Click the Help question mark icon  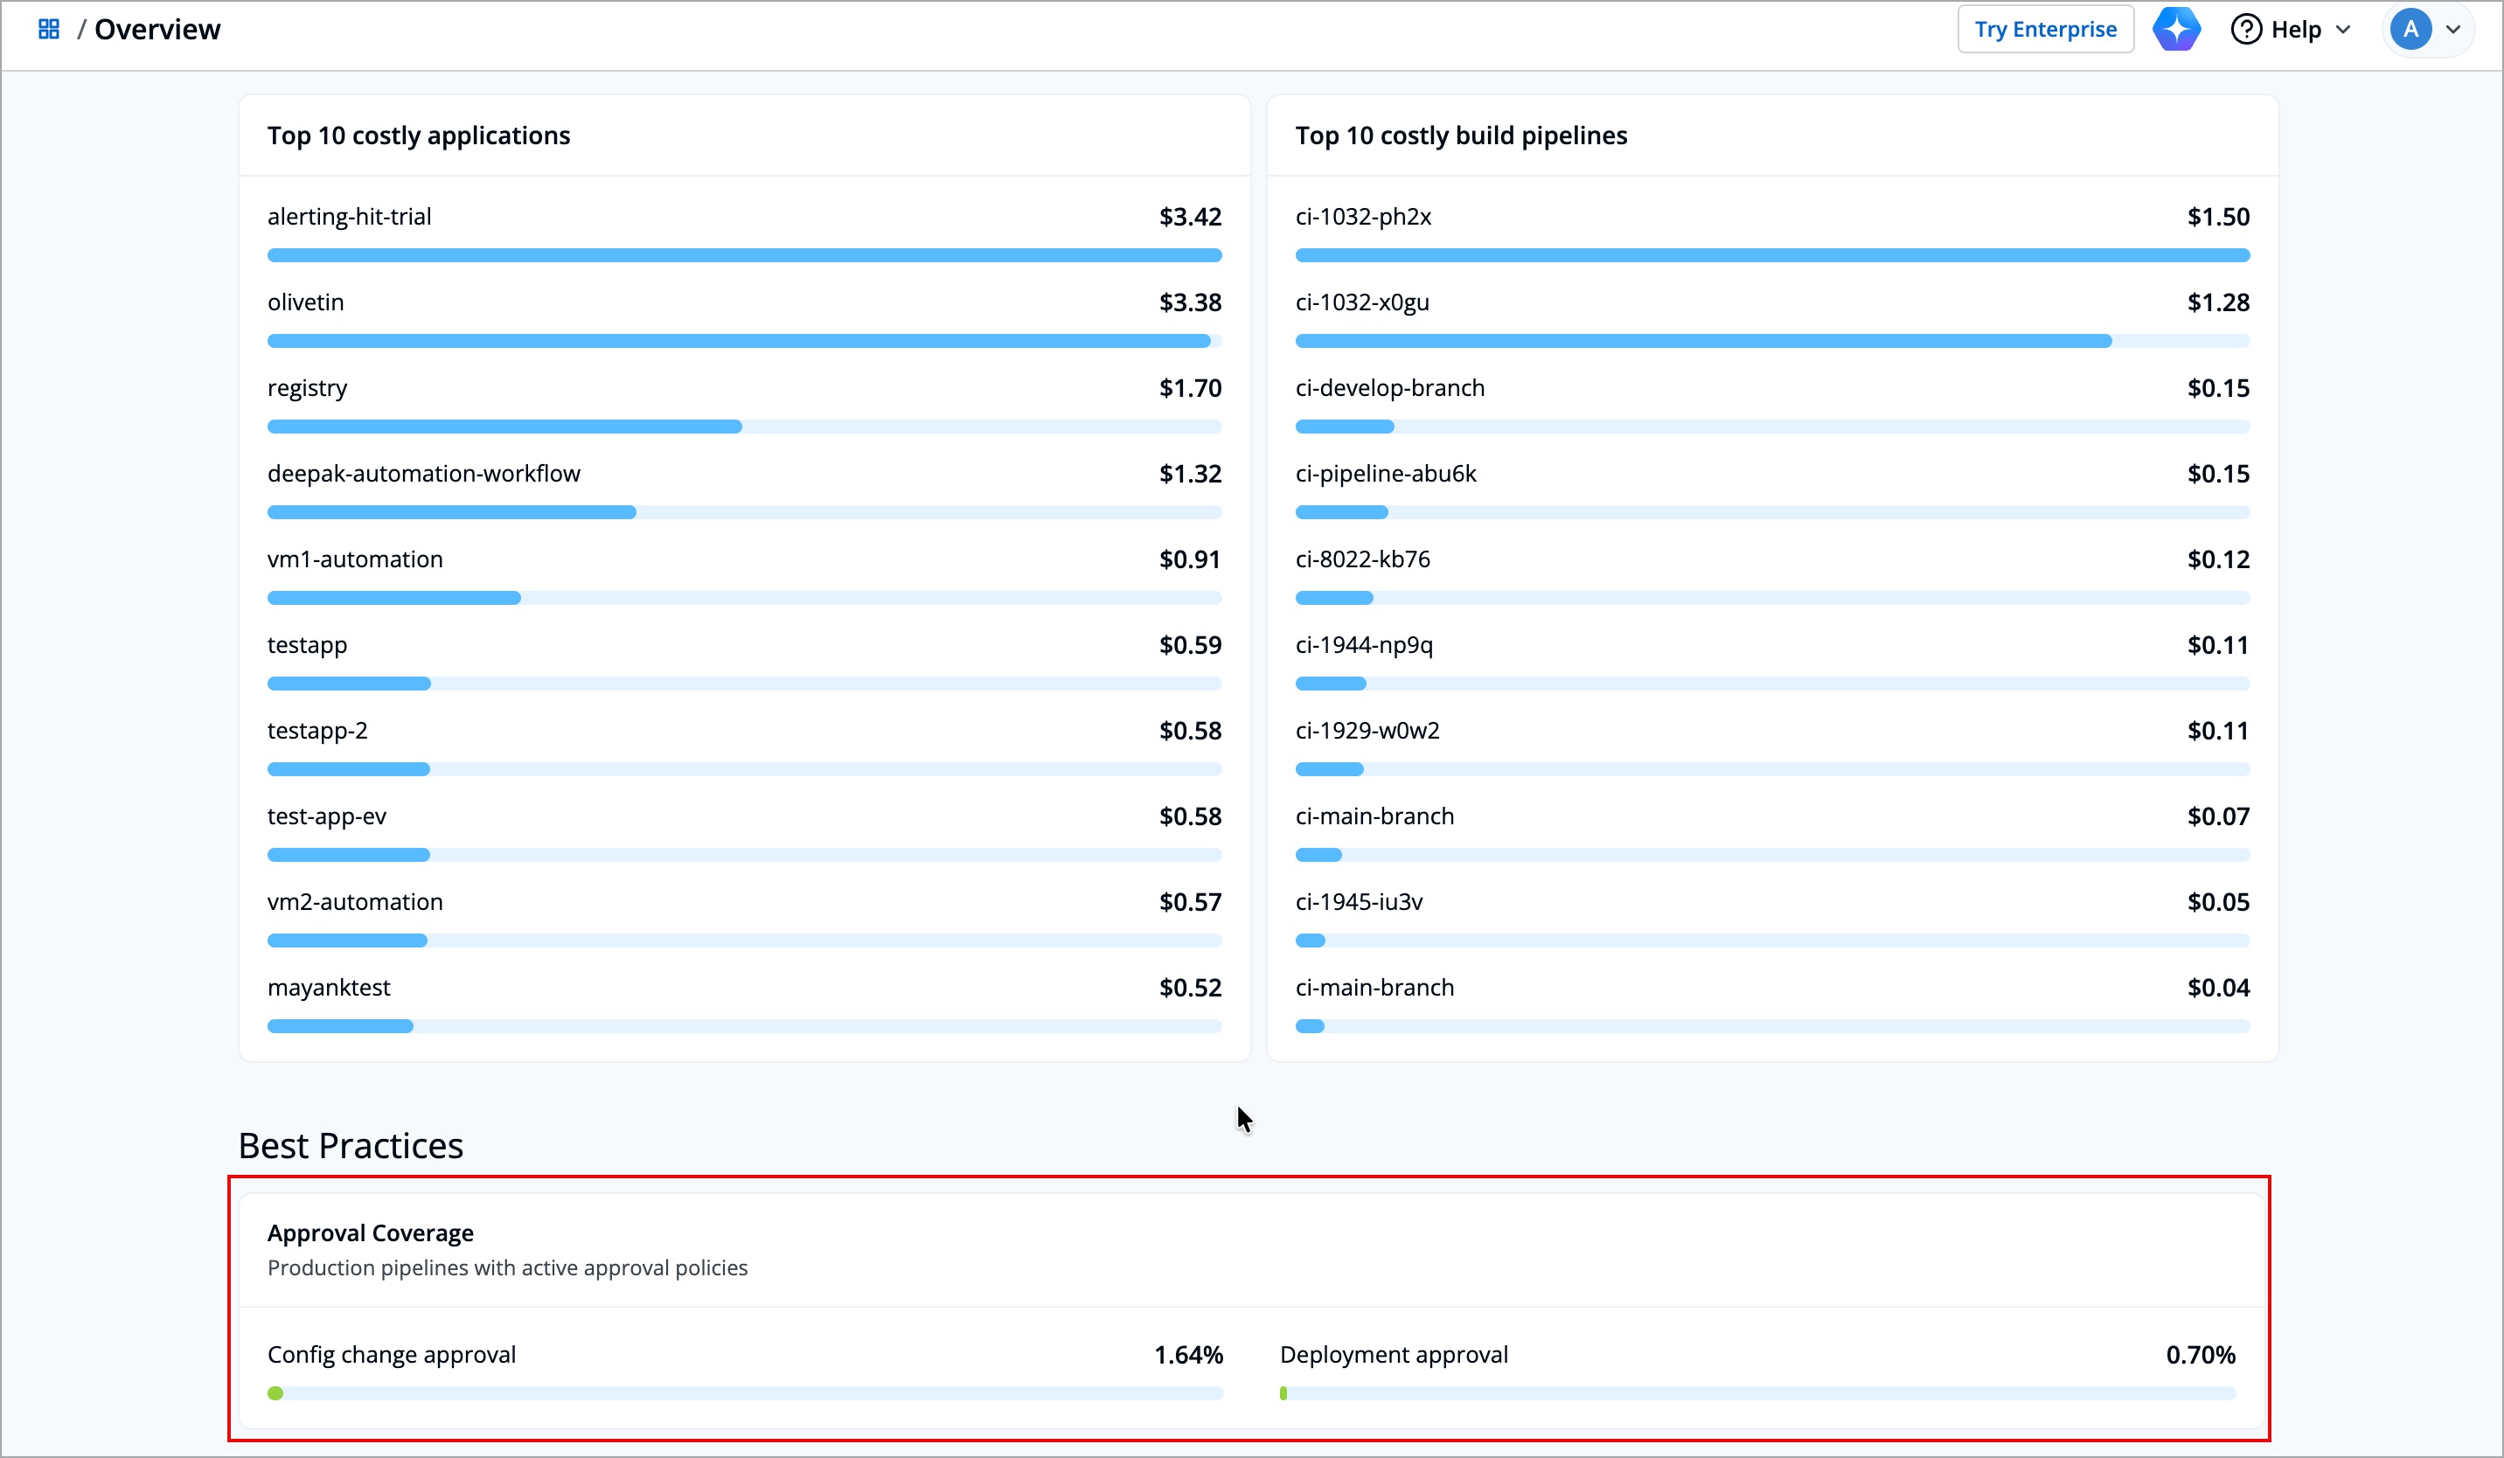click(x=2246, y=29)
